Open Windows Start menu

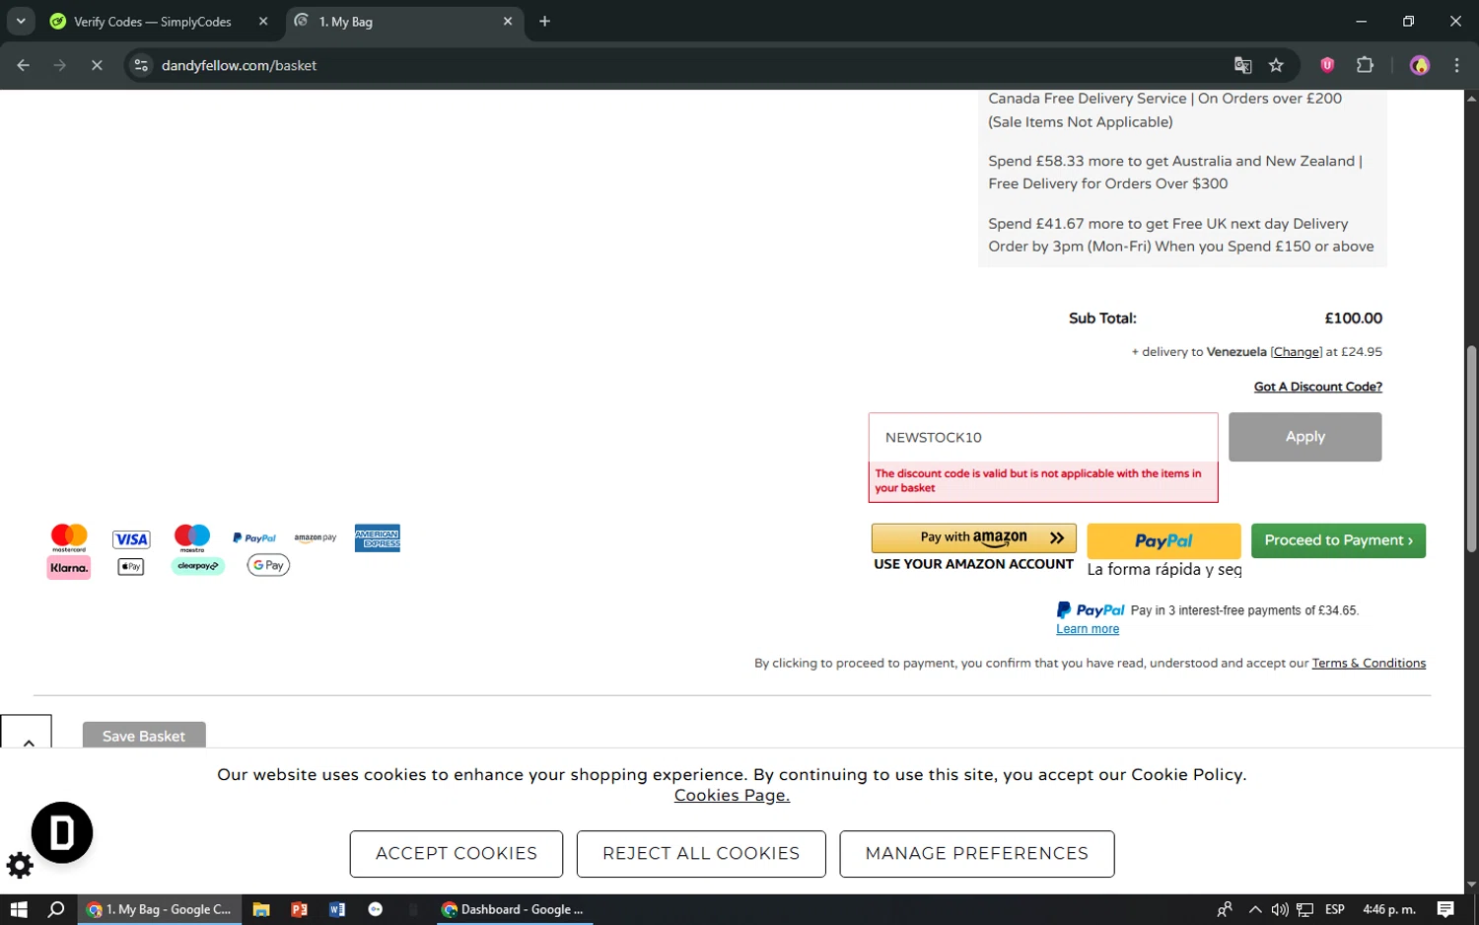coord(19,909)
